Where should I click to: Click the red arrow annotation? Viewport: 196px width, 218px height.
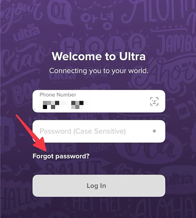[x=31, y=133]
